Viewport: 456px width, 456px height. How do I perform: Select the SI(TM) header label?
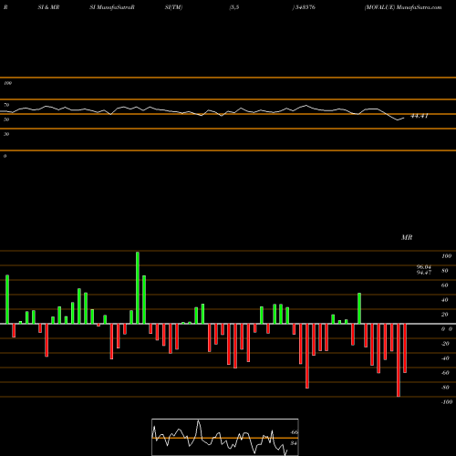173,7
